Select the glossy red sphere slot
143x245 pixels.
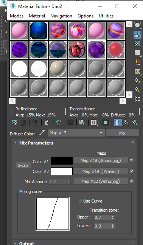coord(116,50)
